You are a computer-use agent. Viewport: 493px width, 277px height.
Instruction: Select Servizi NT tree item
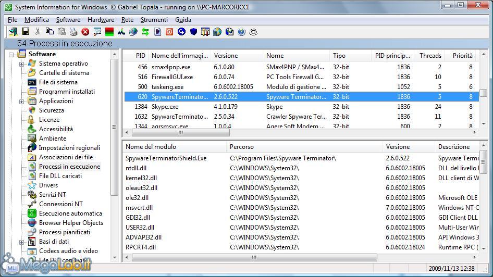[53, 195]
